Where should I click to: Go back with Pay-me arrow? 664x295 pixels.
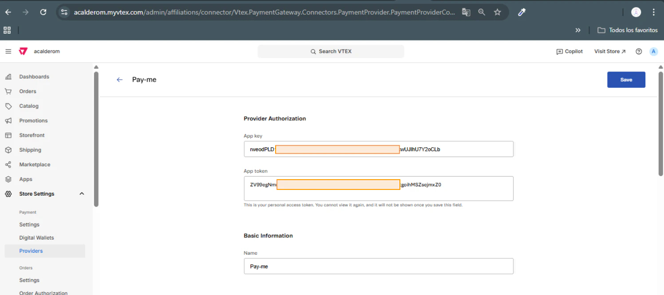tap(119, 80)
